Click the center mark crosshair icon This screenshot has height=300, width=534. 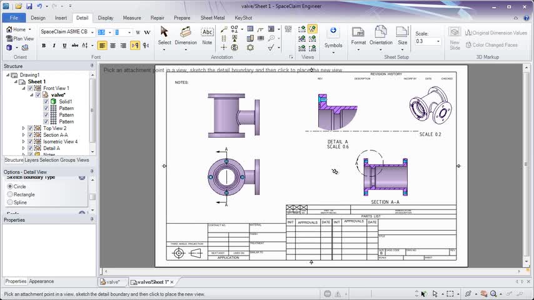[x=223, y=47]
